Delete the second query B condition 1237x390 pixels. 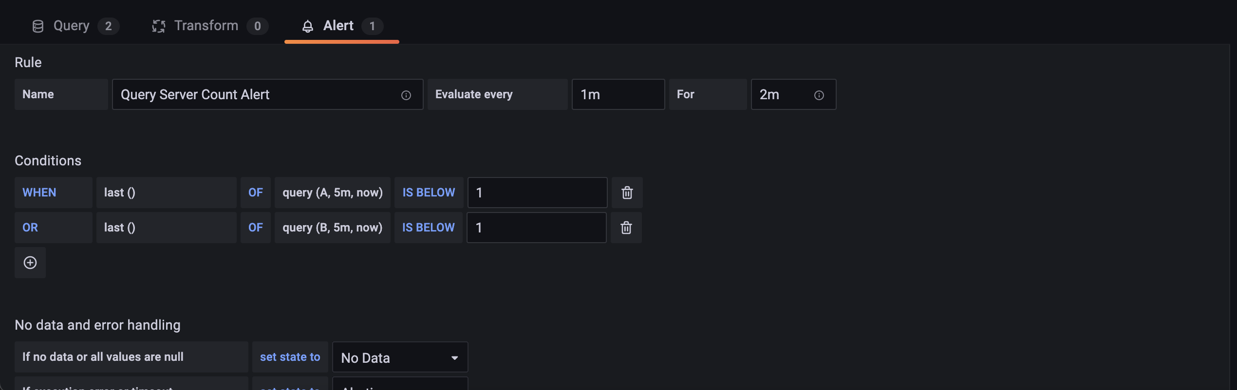[x=626, y=228]
